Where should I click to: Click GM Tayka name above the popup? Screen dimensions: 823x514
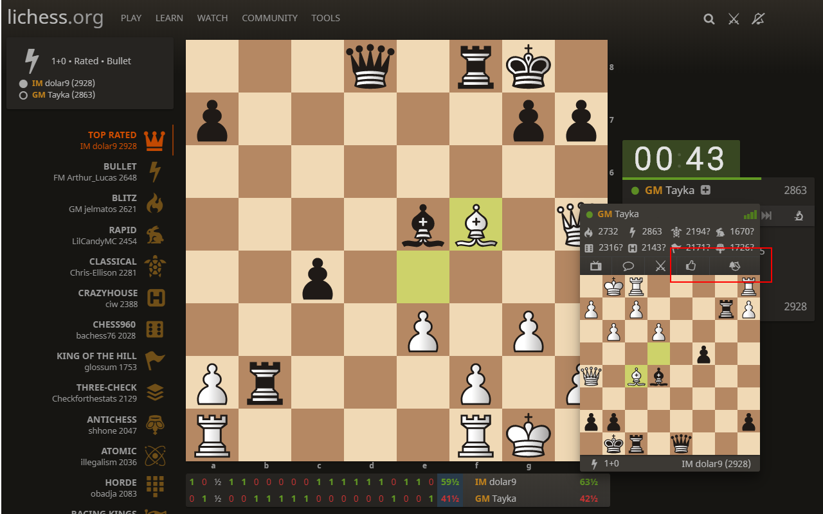pyautogui.click(x=669, y=190)
